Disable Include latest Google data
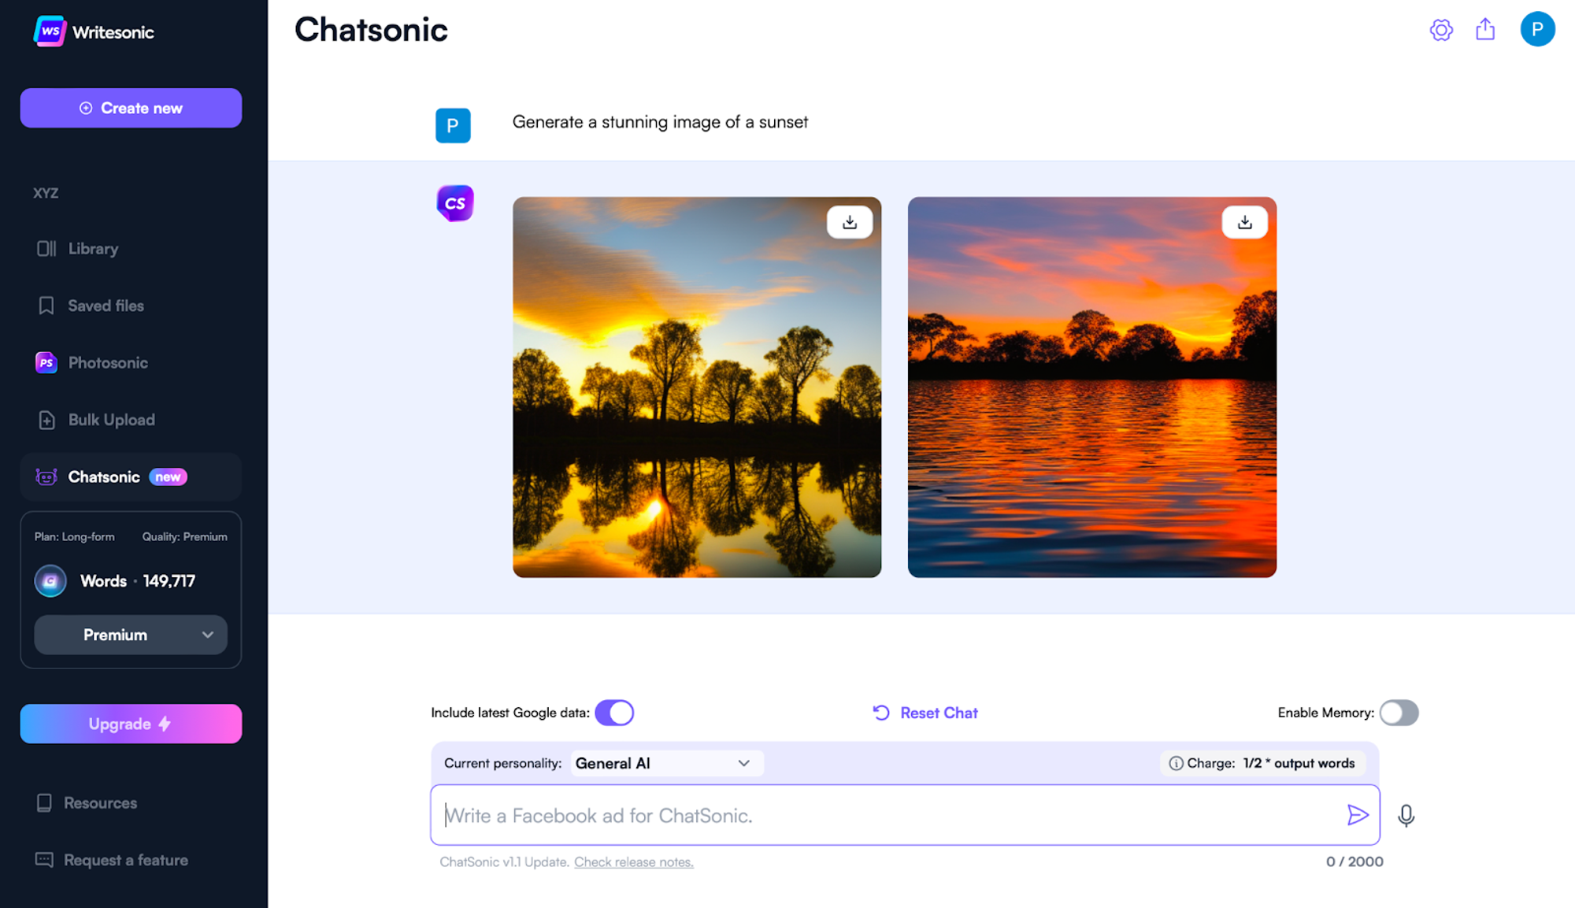 point(615,712)
